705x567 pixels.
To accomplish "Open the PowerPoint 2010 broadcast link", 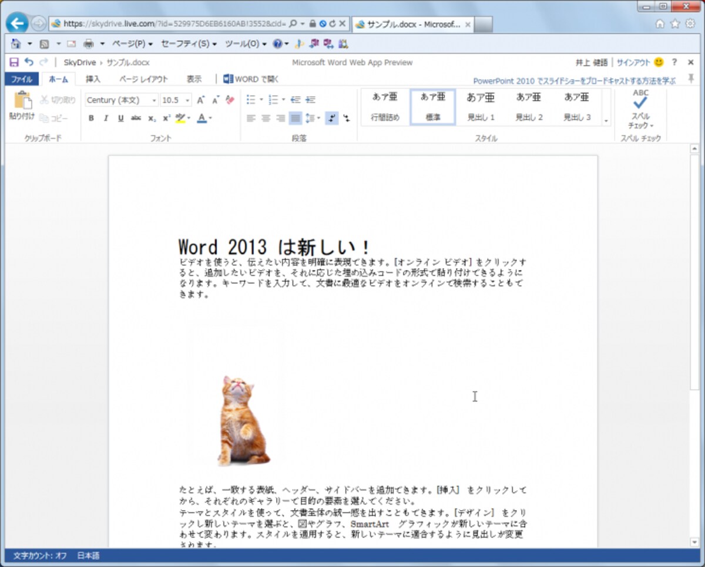I will (574, 81).
